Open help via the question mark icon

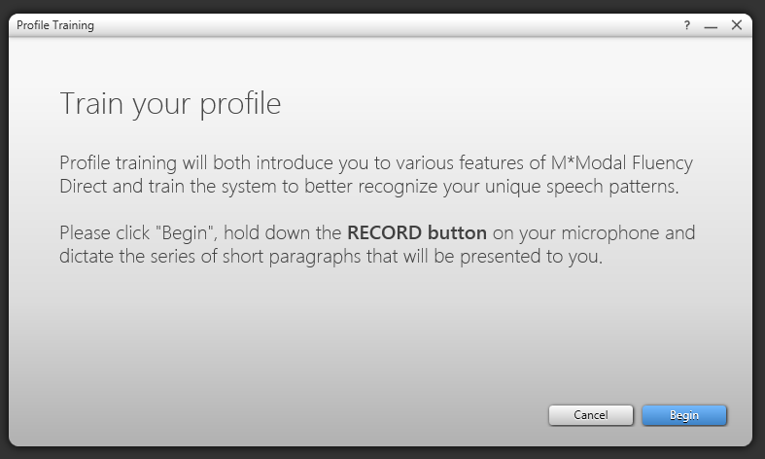pyautogui.click(x=687, y=26)
